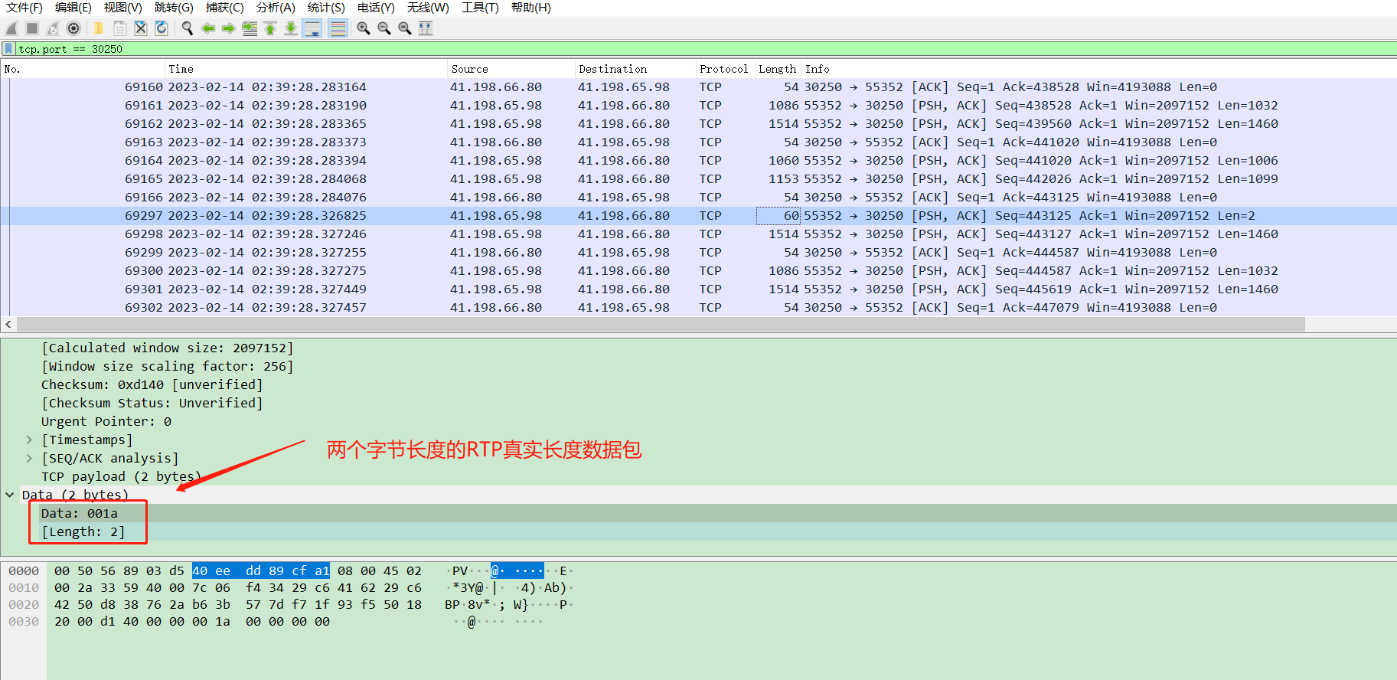Select packet number 69165
The image size is (1397, 680).
tap(698, 179)
